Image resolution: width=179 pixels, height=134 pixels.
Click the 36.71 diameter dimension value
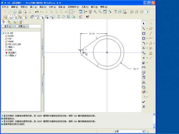[x=136, y=69]
